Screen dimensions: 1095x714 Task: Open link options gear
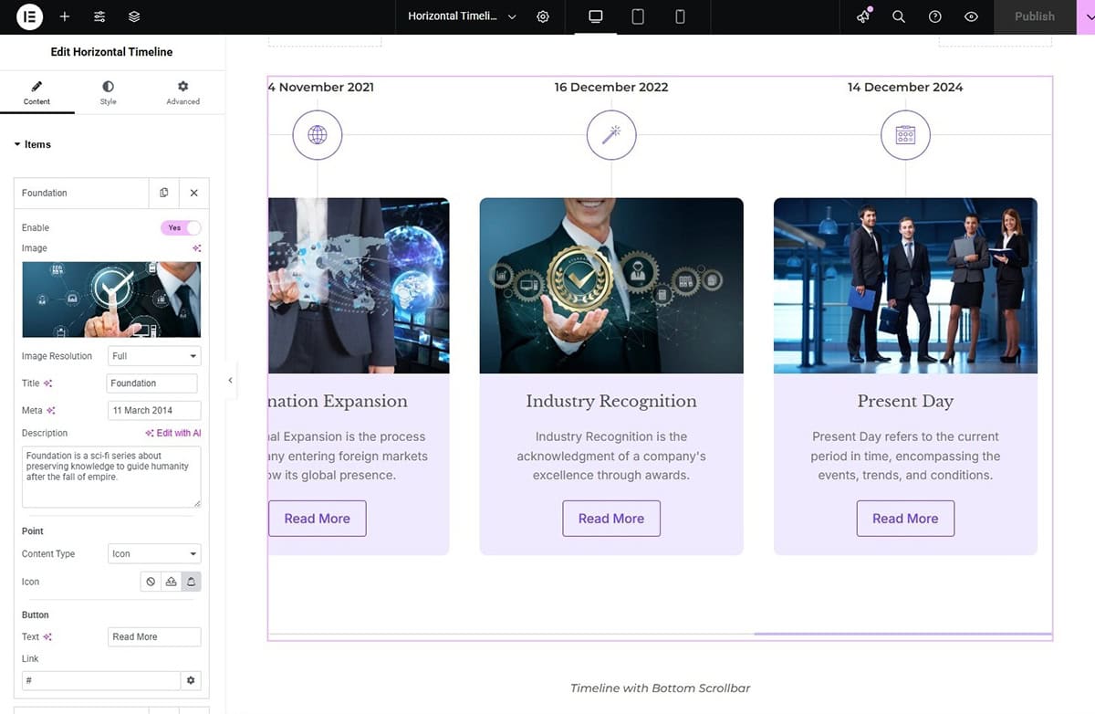coord(191,680)
